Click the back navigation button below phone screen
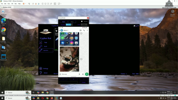The width and height of the screenshot is (178, 100). point(63,79)
